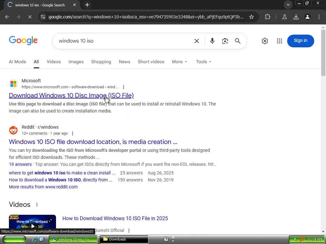Select the All results tab
Viewport: 326px width, 244px height.
tap(36, 62)
